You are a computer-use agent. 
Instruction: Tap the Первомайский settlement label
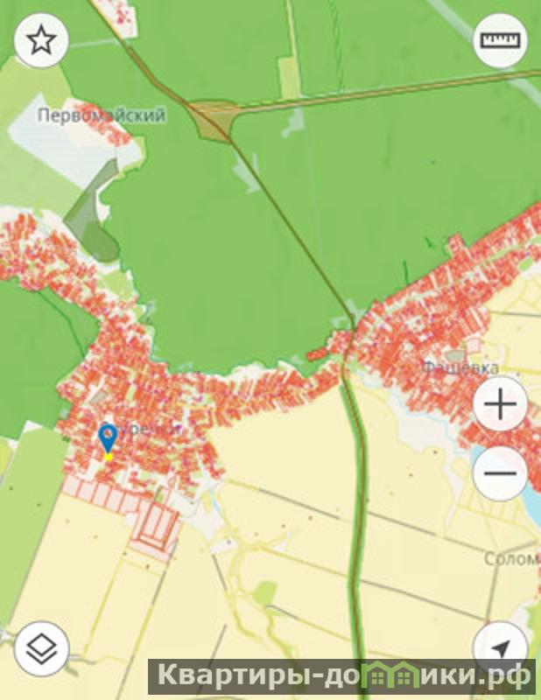(102, 115)
